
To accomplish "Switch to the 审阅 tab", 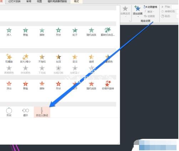I will point(29,1).
